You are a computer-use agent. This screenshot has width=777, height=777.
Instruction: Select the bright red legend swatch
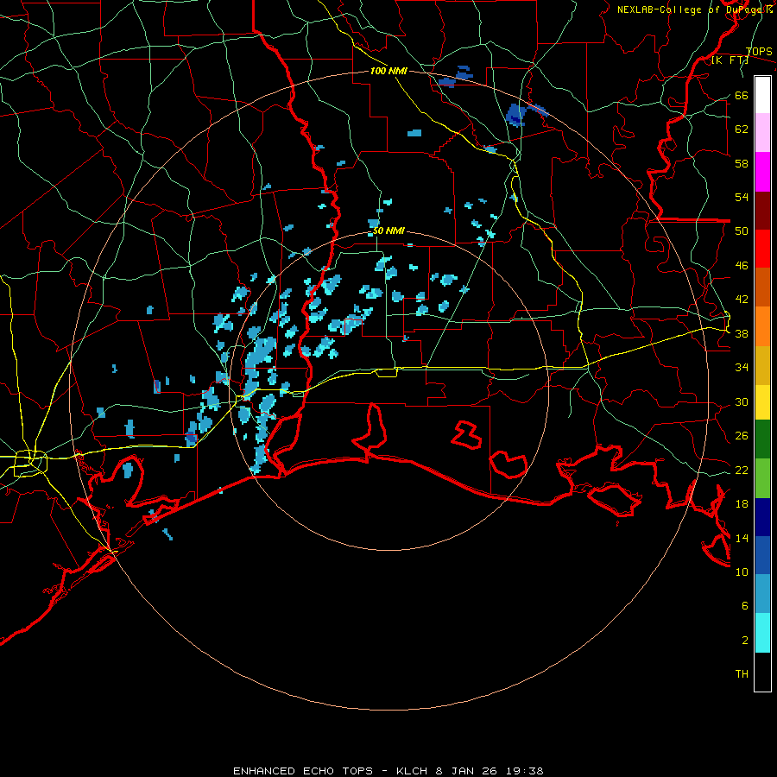(x=762, y=249)
